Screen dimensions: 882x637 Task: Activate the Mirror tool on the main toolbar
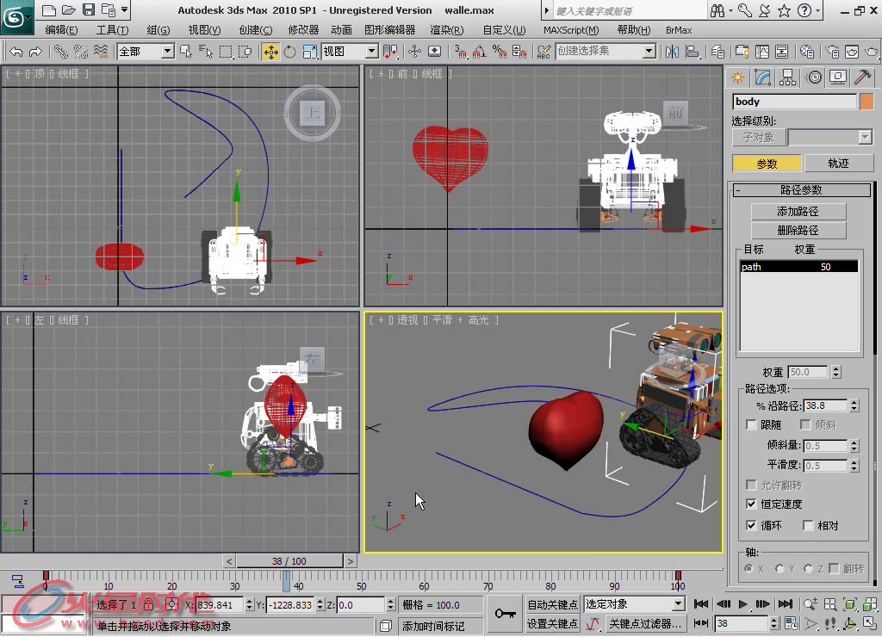(x=674, y=52)
